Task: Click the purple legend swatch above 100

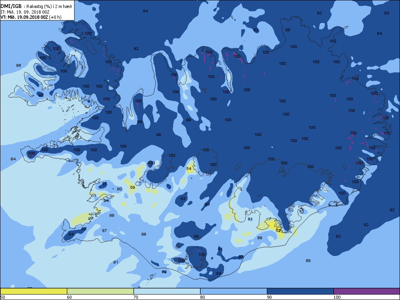Action: 367,291
